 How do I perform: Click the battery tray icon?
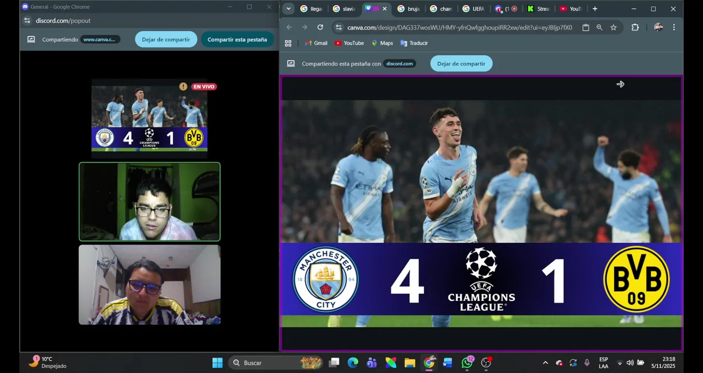point(641,363)
